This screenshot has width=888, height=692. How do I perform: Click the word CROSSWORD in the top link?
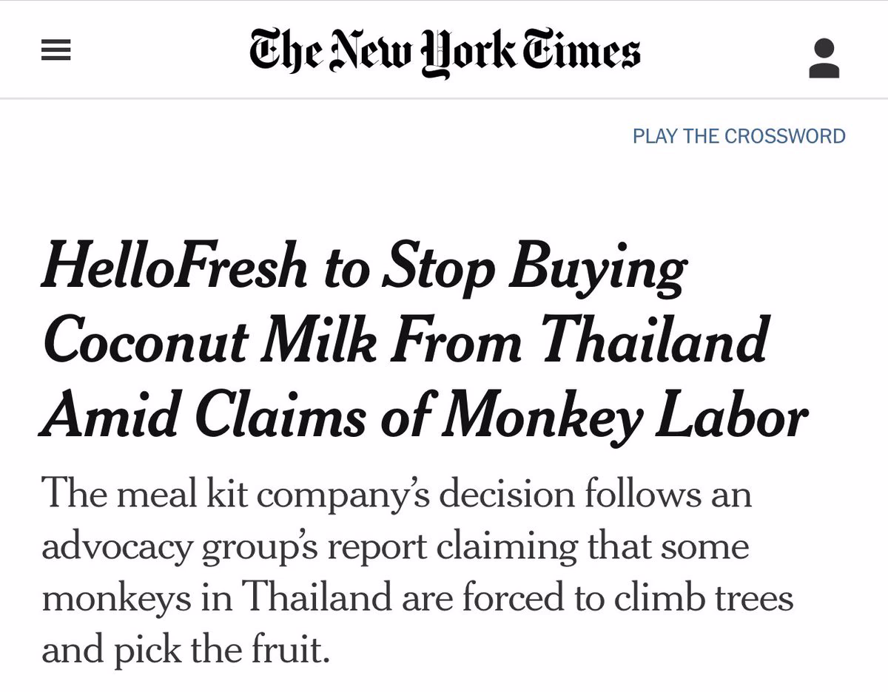click(785, 137)
